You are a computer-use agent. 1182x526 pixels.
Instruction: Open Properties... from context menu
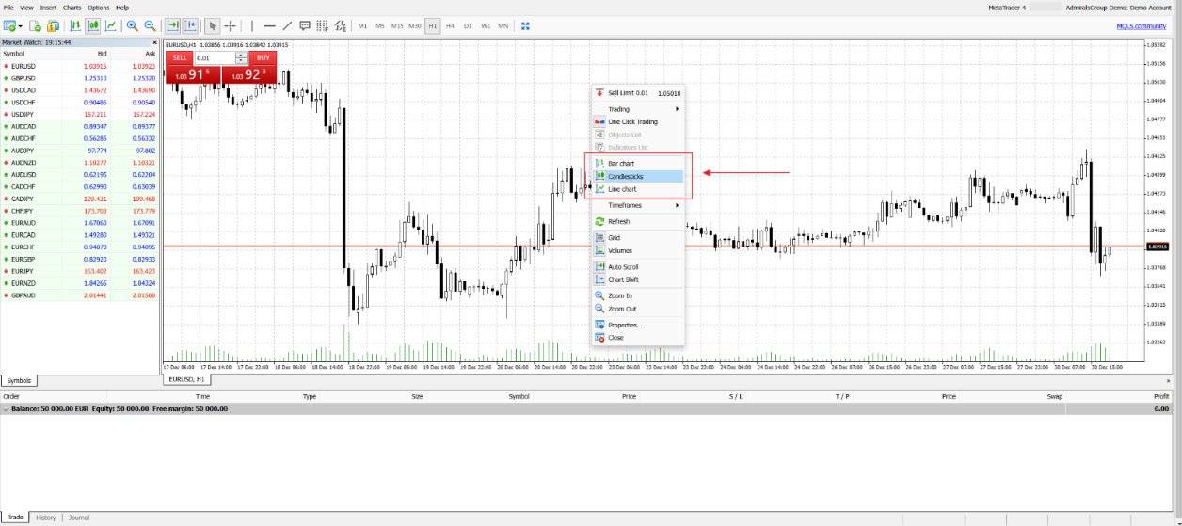[638, 325]
